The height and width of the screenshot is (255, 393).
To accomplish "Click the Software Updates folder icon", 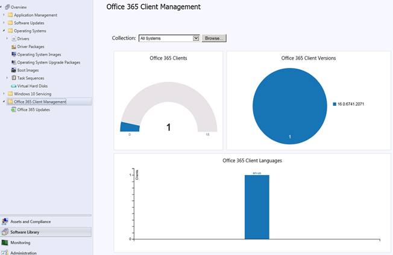I will coord(10,23).
